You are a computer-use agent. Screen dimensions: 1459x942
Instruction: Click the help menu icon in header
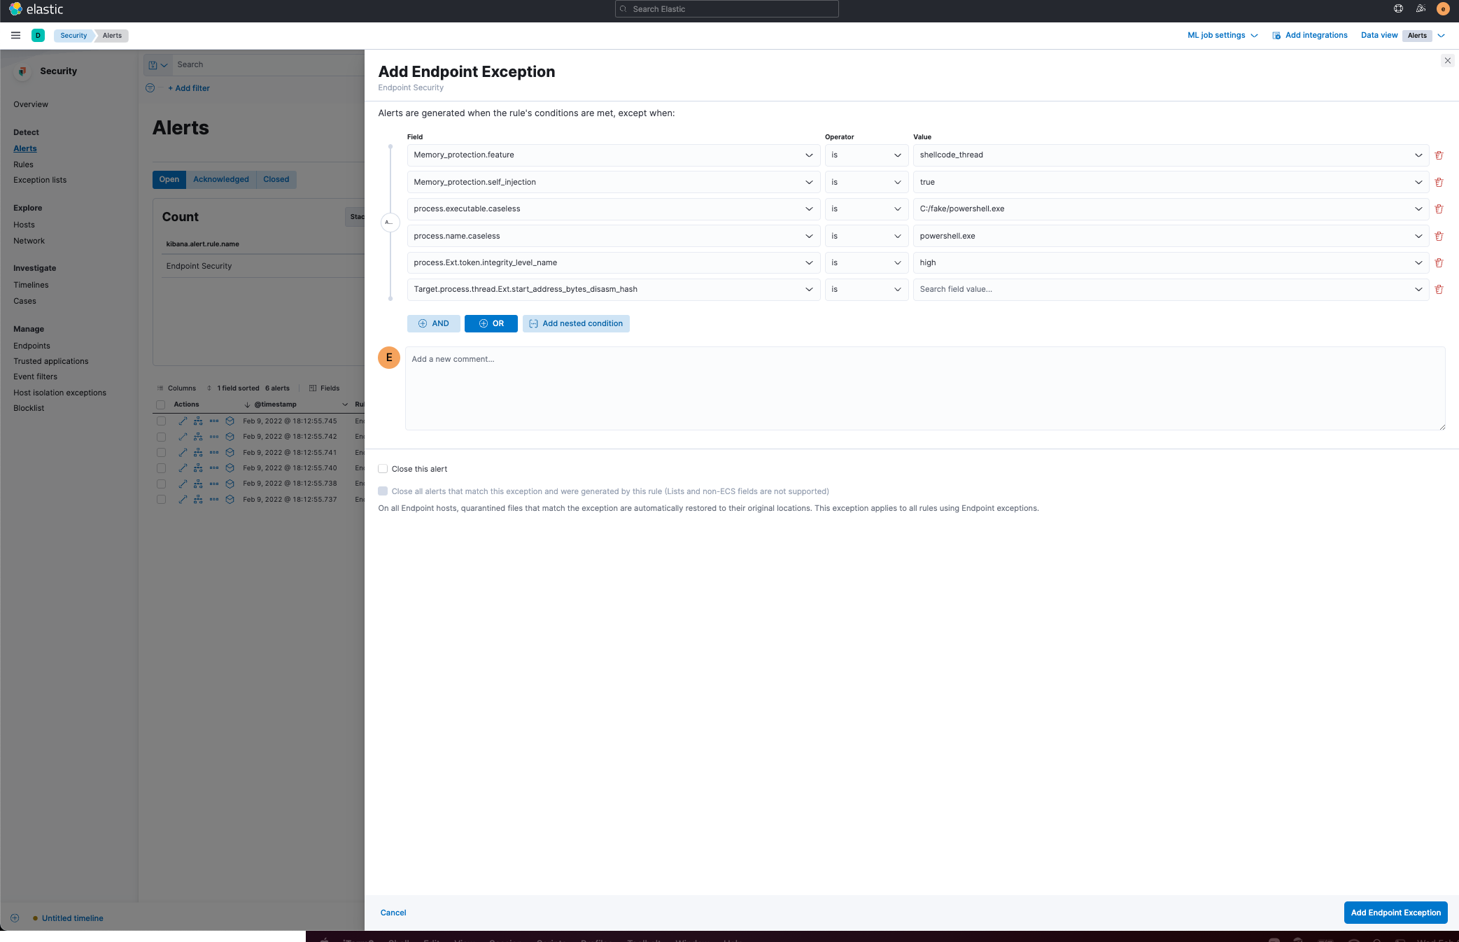[x=1398, y=9]
